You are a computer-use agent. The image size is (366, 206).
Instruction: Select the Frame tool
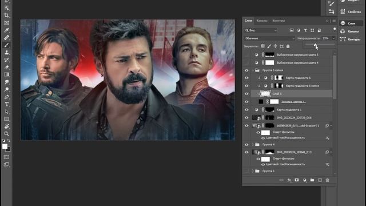pos(6,23)
